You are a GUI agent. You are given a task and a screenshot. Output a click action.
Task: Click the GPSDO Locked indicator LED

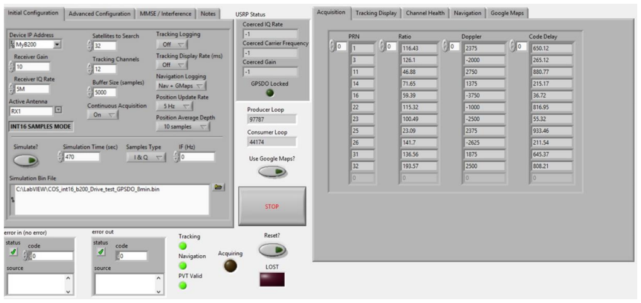pyautogui.click(x=269, y=92)
